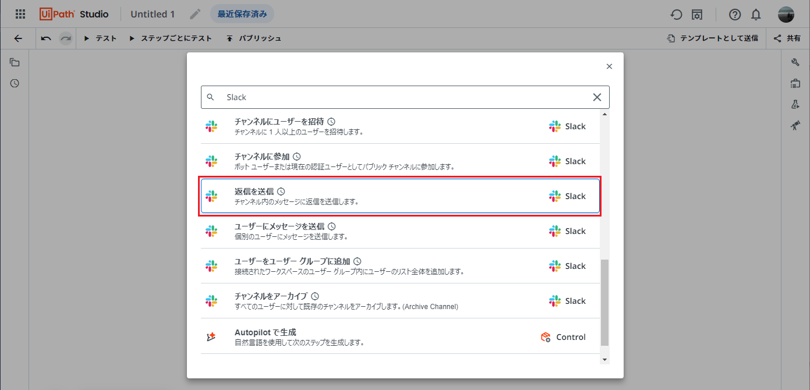This screenshot has height=390, width=810.
Task: Open the apps grid launcher icon
Action: pyautogui.click(x=20, y=14)
